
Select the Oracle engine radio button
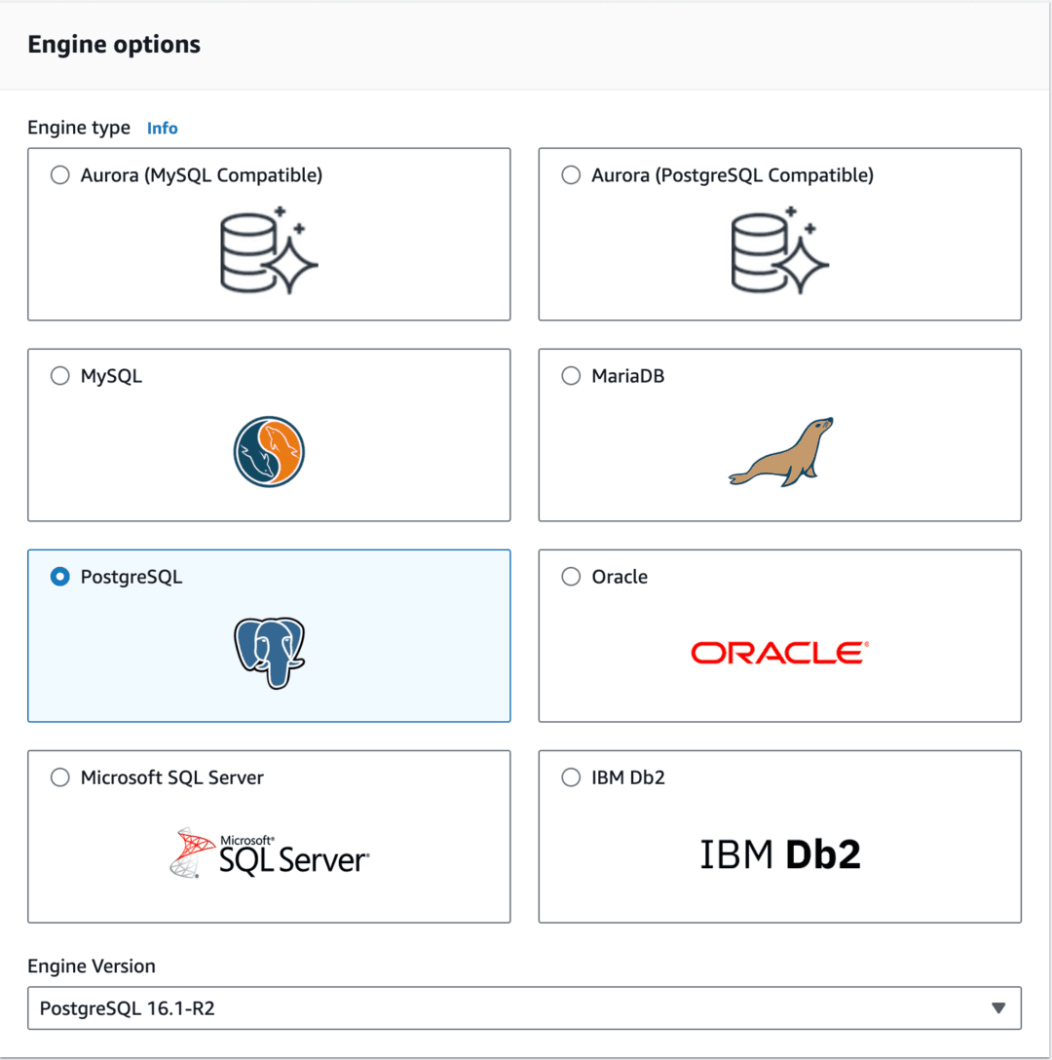pos(571,577)
